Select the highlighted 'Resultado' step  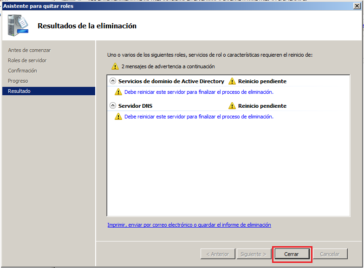pyautogui.click(x=19, y=91)
